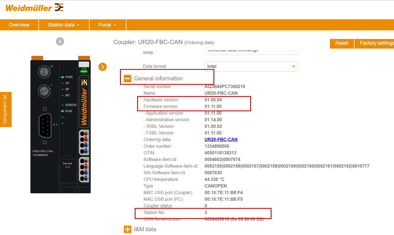Click the Reset button
The height and width of the screenshot is (235, 394).
[x=342, y=43]
